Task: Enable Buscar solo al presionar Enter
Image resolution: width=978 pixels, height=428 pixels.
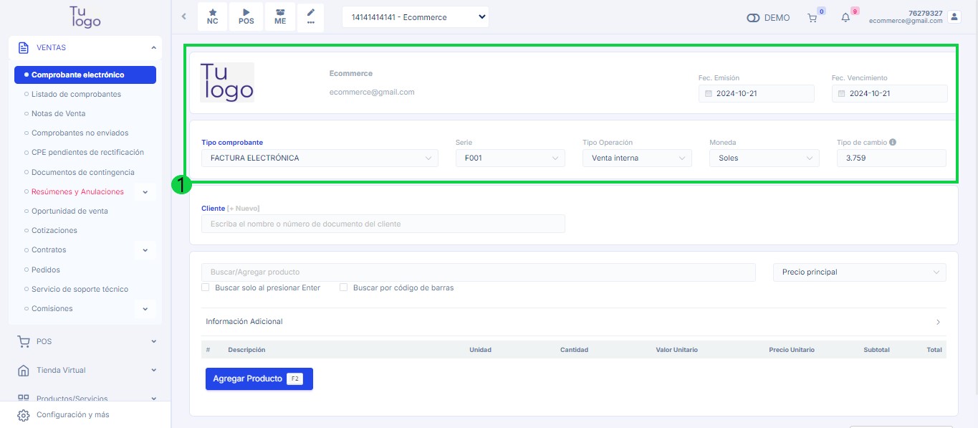Action: click(x=206, y=287)
